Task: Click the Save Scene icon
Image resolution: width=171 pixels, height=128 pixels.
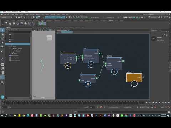Action: [21, 17]
